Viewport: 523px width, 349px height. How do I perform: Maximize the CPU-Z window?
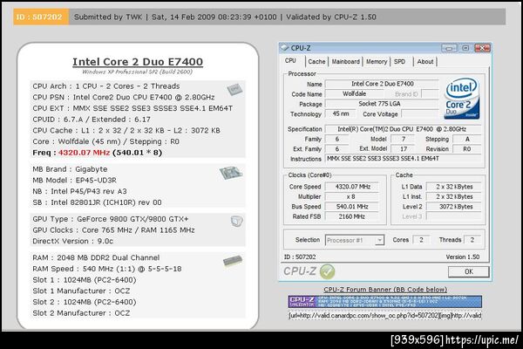coord(465,48)
